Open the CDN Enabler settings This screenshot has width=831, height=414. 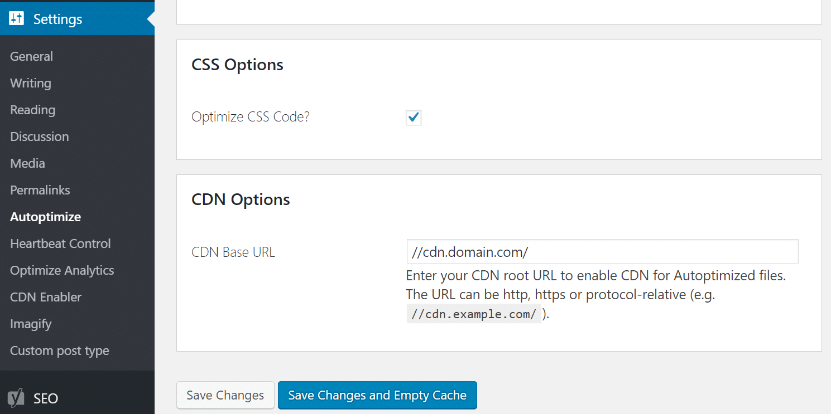45,297
